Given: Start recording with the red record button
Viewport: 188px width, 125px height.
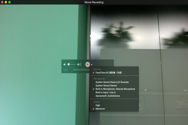Looking at the screenshot, I should pyautogui.click(x=87, y=65).
